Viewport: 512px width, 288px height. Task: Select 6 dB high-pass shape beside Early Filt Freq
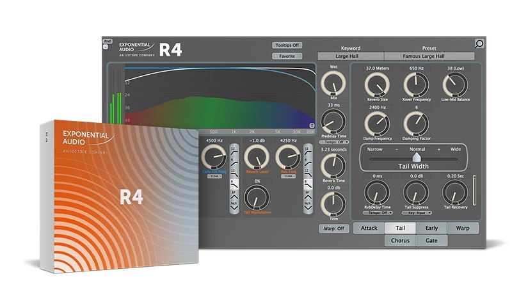tap(234, 161)
